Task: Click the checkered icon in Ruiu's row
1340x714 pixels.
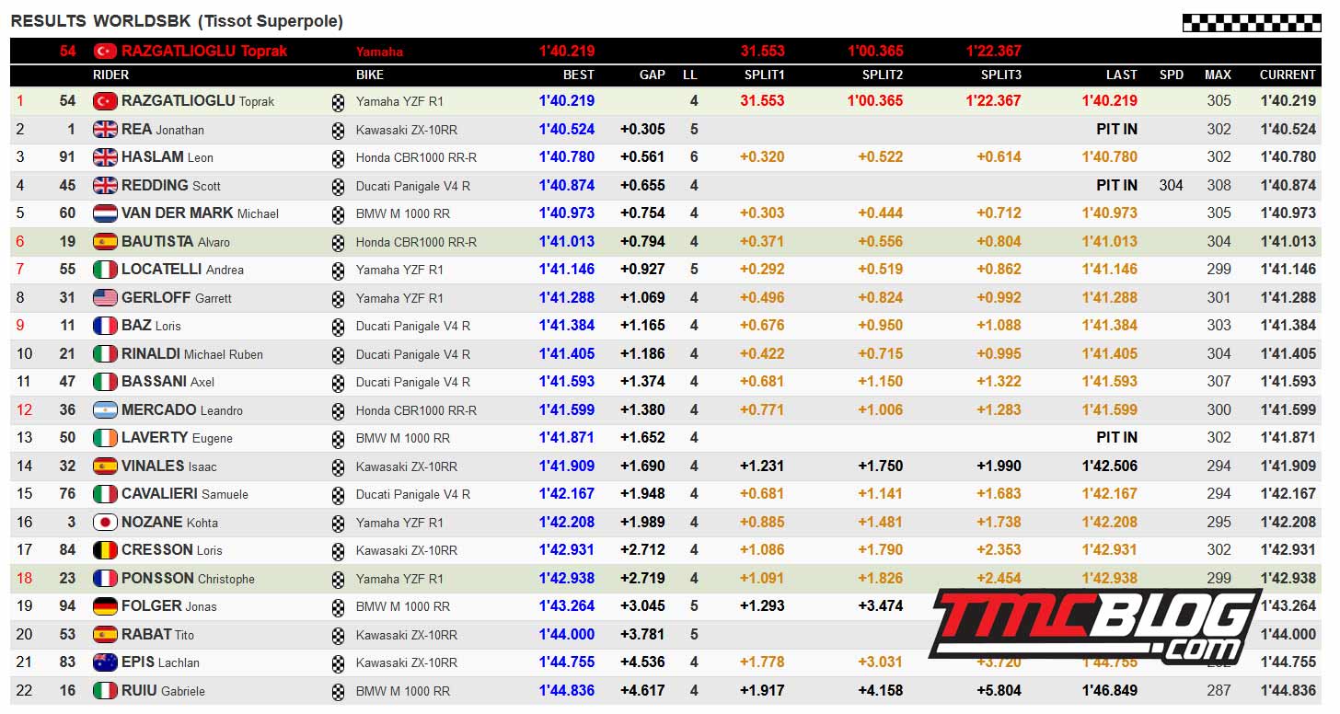Action: (x=338, y=691)
